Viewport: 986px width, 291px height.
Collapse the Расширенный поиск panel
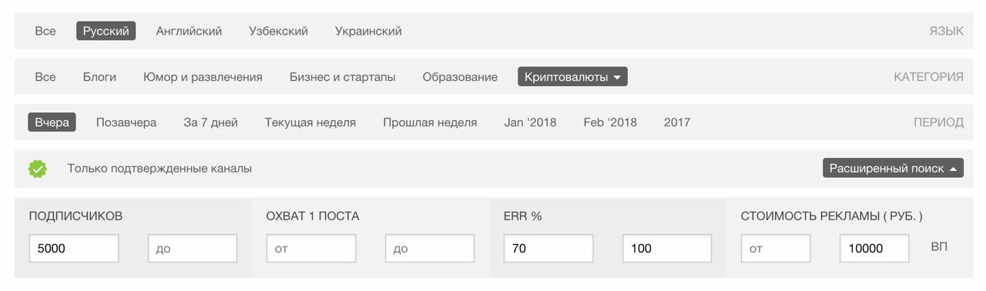click(893, 169)
